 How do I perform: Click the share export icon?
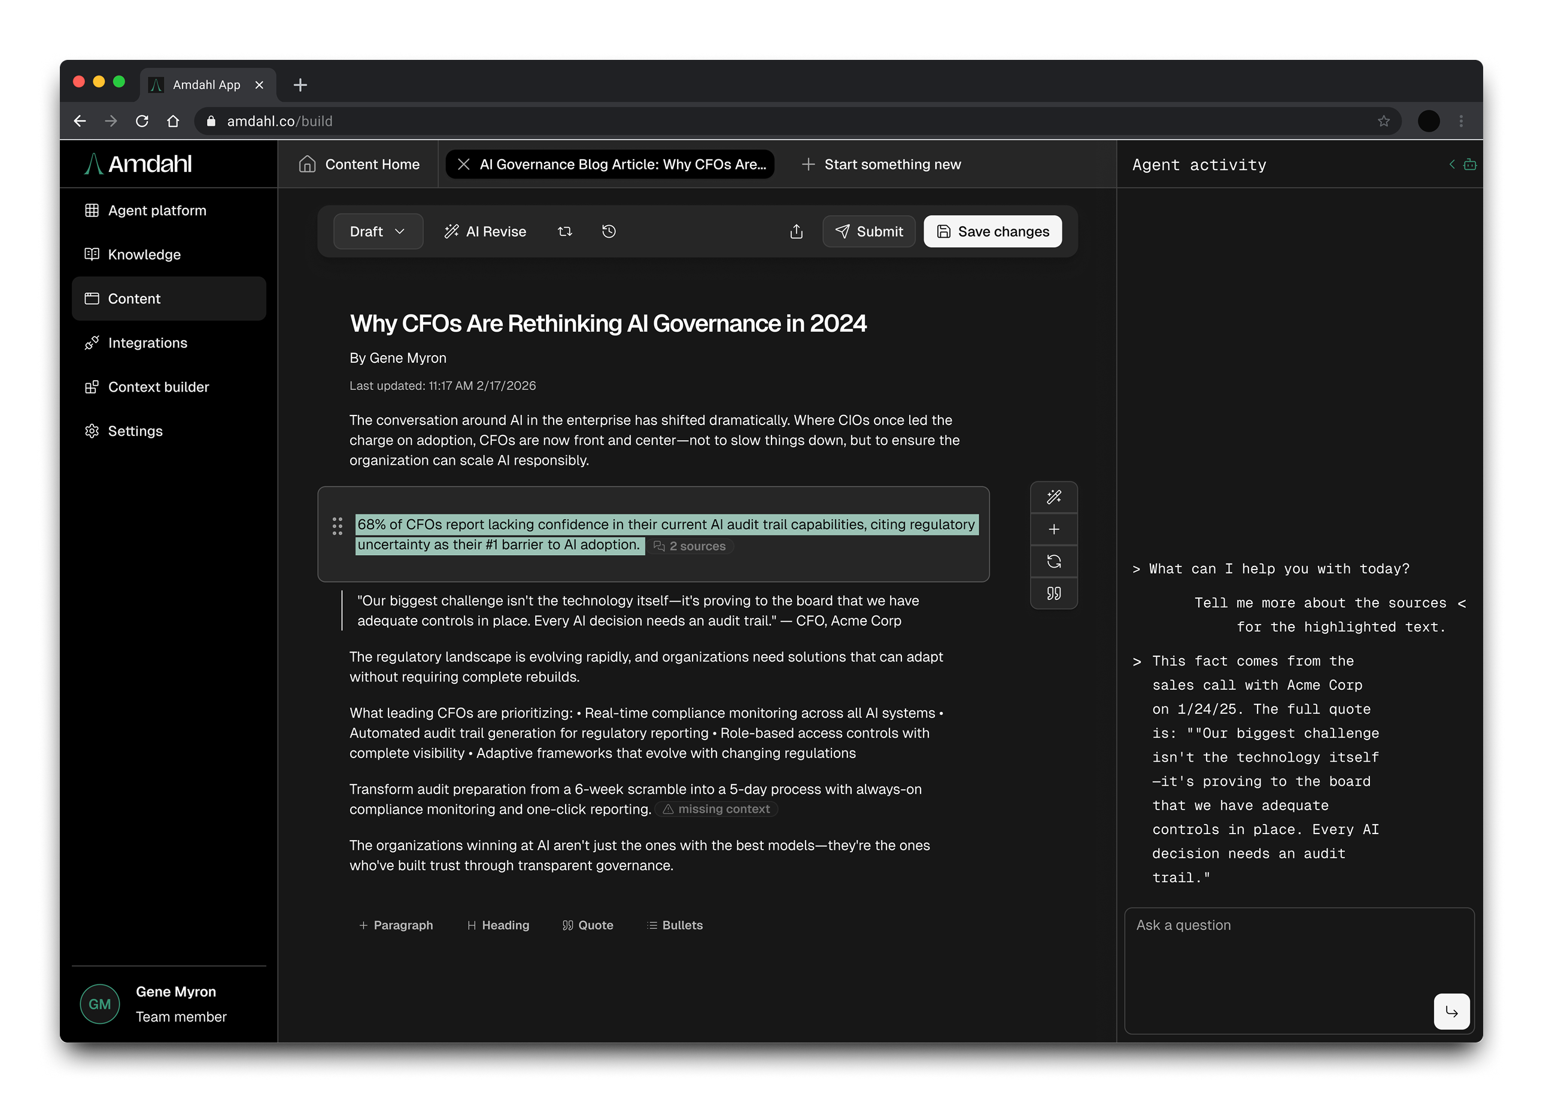click(796, 232)
